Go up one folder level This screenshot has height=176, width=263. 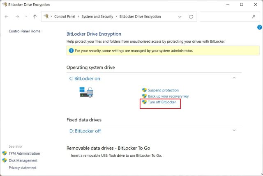click(x=35, y=17)
